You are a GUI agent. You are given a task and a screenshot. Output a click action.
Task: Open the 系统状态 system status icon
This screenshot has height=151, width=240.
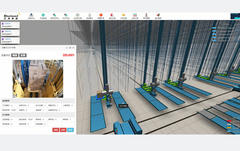tap(31, 16)
